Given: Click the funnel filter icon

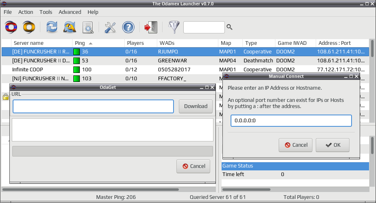Looking at the screenshot, I should click(174, 27).
